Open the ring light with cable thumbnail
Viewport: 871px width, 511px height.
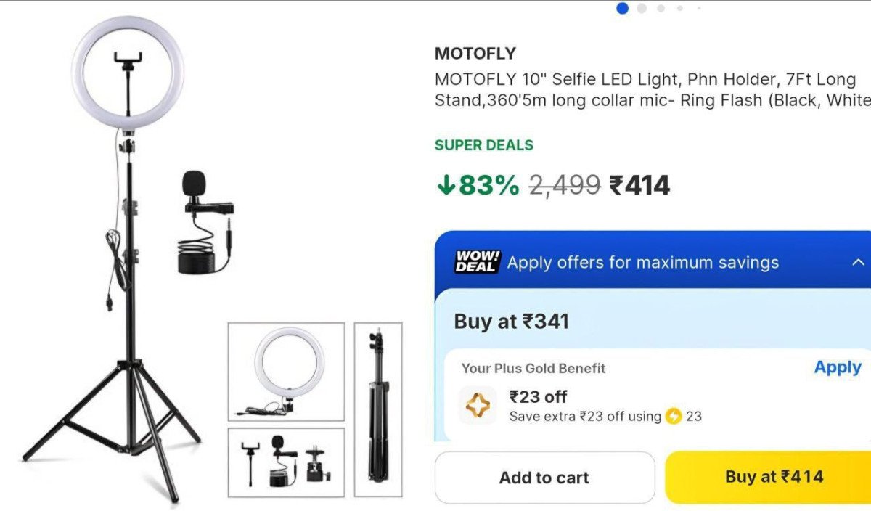point(286,372)
